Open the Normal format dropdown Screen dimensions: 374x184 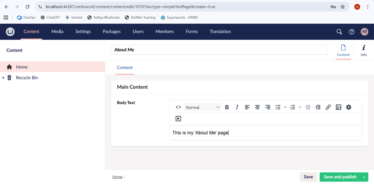(x=203, y=107)
